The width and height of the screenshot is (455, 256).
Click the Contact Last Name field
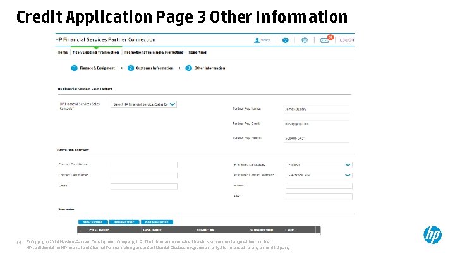click(144, 175)
